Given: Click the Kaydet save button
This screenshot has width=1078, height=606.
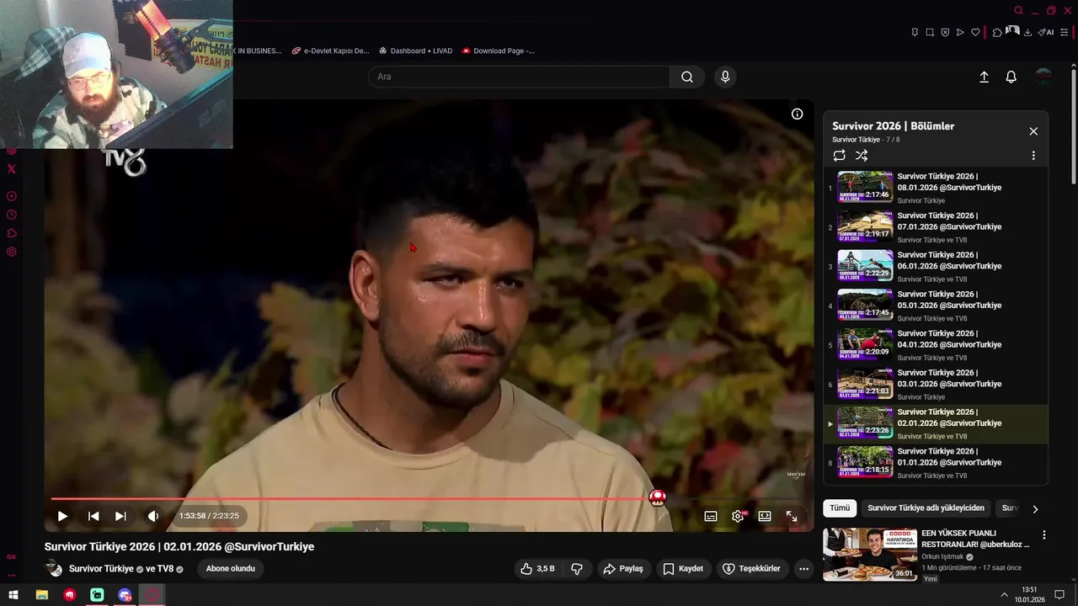Looking at the screenshot, I should click(x=682, y=569).
